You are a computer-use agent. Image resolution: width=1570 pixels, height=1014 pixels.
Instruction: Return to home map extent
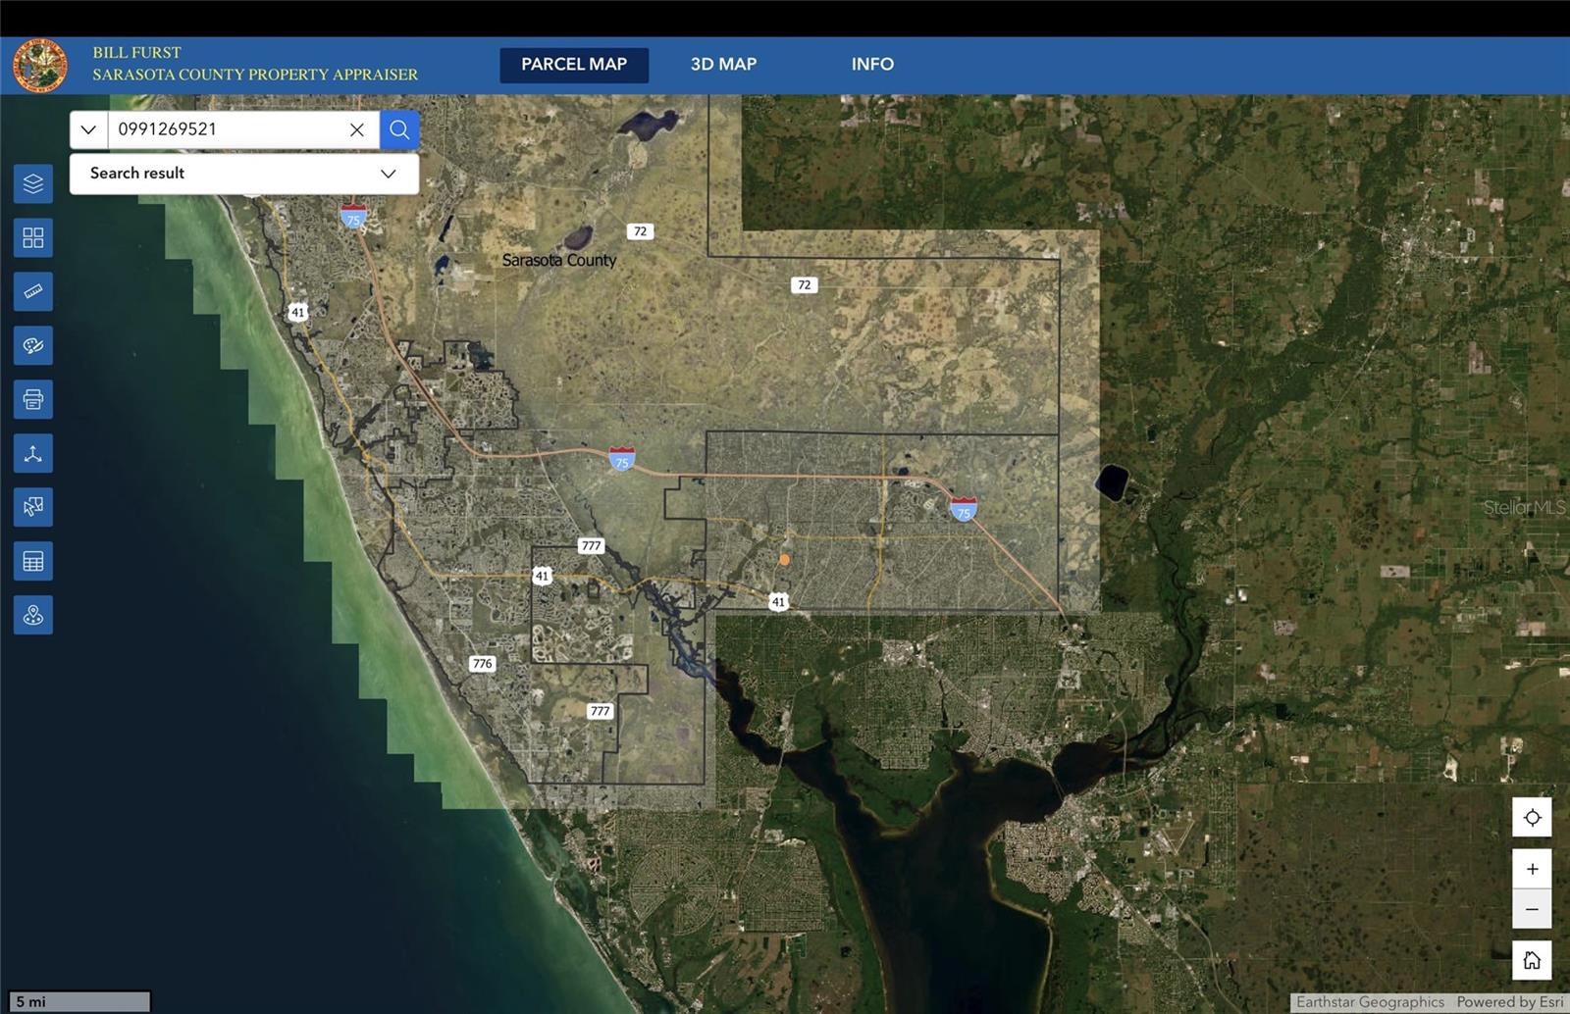[1532, 959]
